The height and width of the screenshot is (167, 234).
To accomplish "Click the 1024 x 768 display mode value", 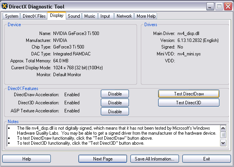I will click(x=78, y=68).
